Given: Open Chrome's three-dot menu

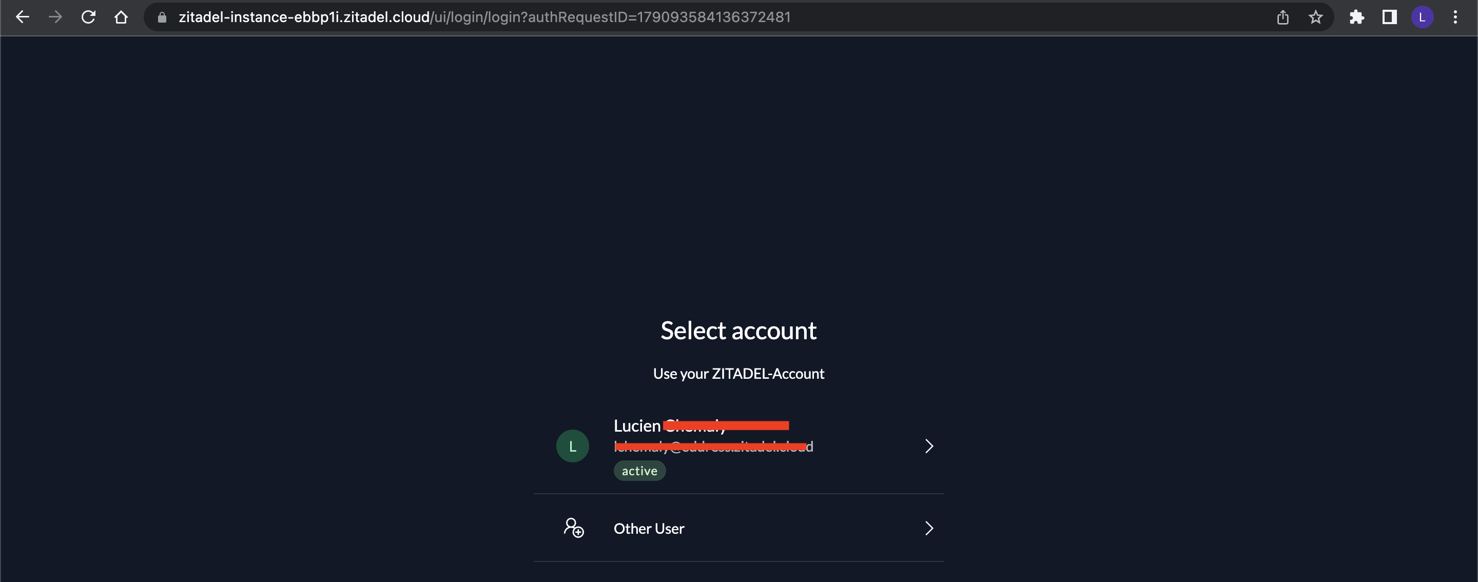Looking at the screenshot, I should 1455,17.
